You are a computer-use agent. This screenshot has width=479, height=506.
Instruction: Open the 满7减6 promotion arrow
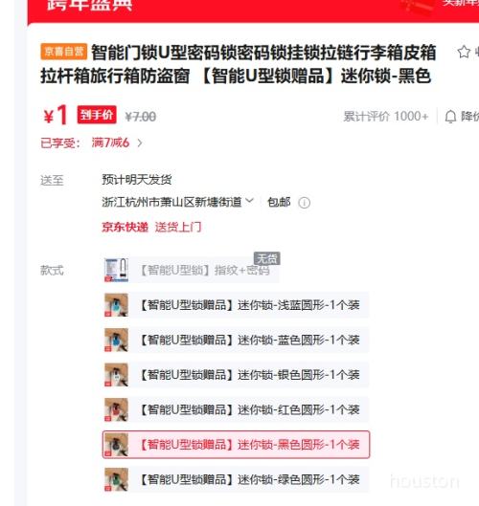click(140, 143)
